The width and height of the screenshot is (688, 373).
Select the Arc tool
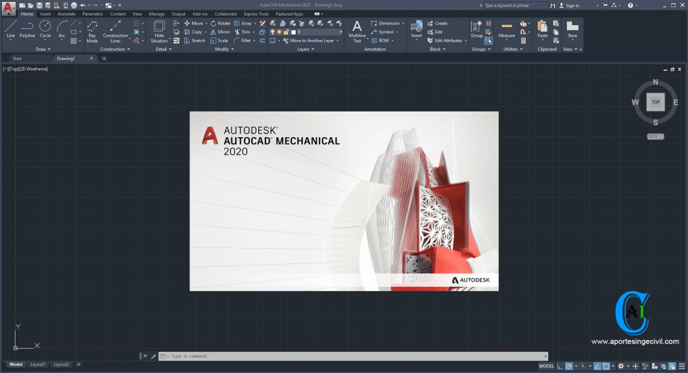pyautogui.click(x=62, y=29)
